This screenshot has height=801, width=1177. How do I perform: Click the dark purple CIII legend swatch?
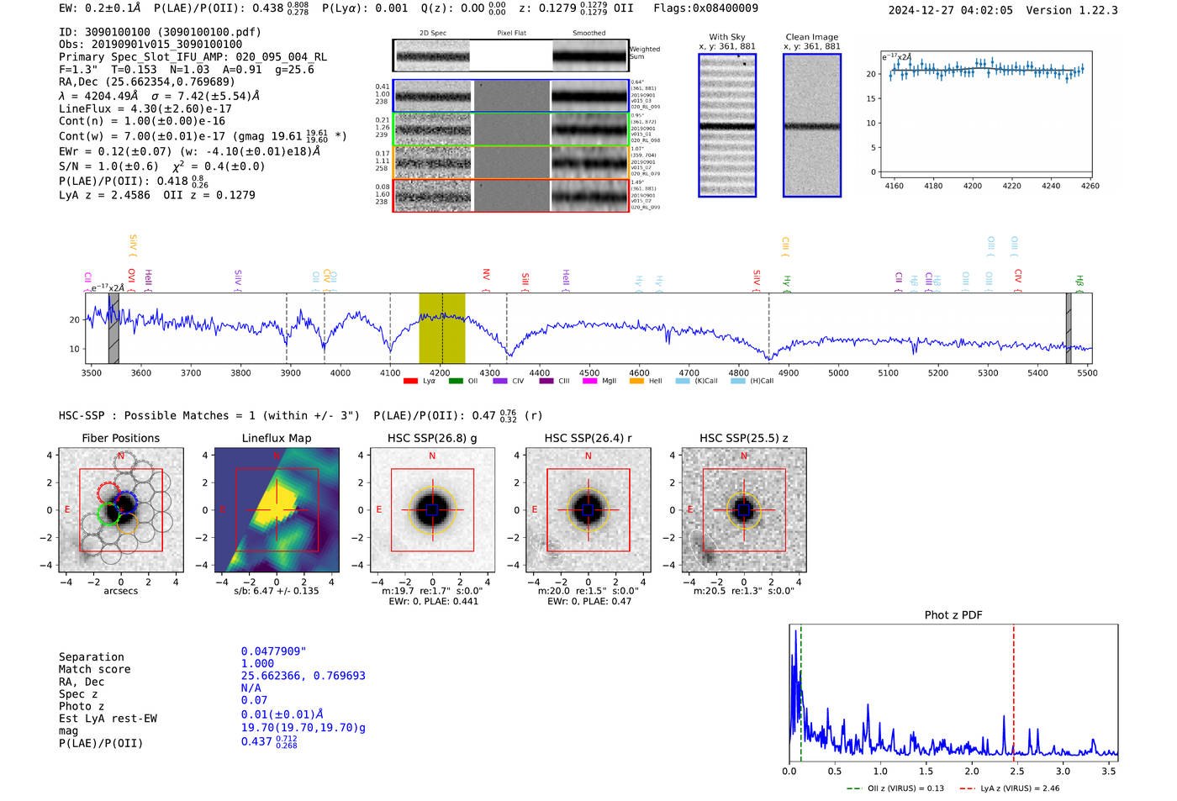(x=546, y=381)
